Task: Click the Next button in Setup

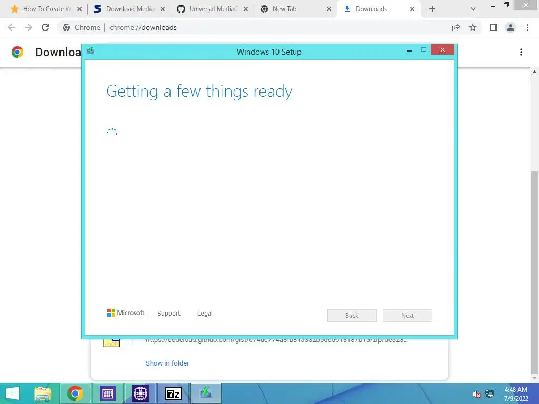Action: tap(407, 316)
